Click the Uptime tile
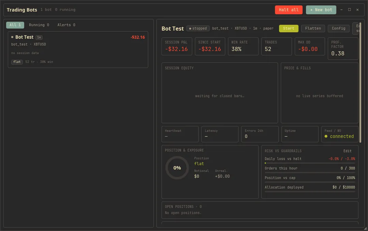Image resolution: width=368 pixels, height=231 pixels. click(300, 134)
